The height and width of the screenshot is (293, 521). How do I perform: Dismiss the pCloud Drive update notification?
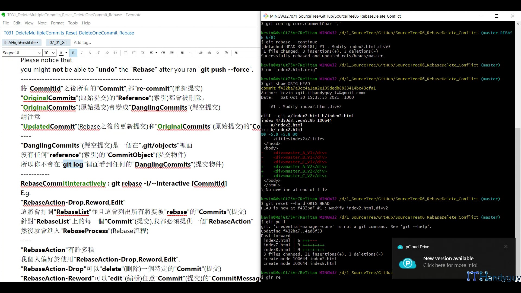point(506,246)
